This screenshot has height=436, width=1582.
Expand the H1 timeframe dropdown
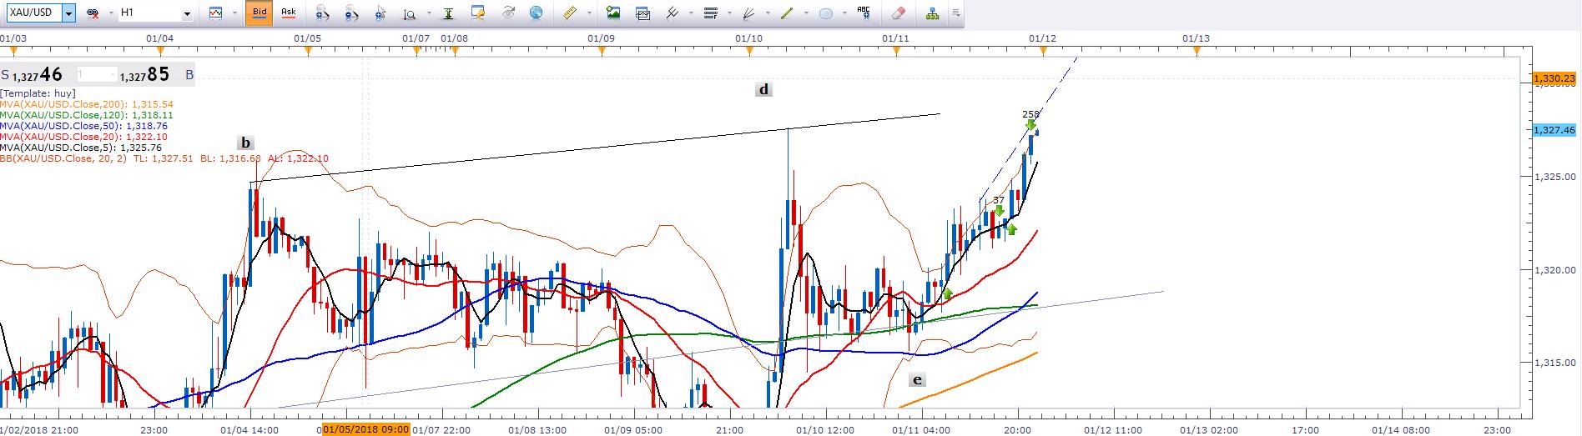coord(187,13)
